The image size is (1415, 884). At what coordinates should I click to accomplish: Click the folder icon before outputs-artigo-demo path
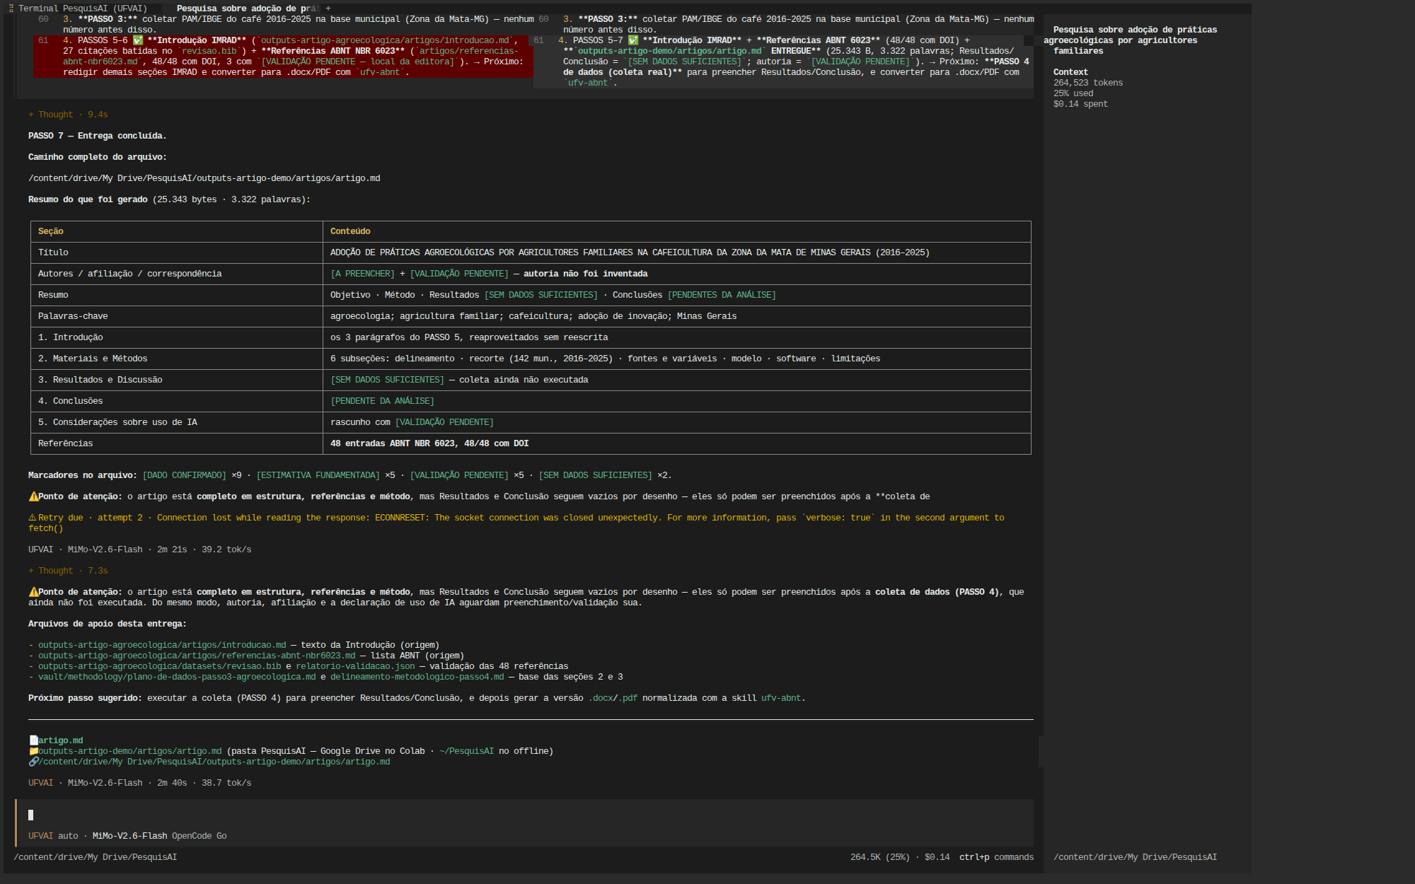click(33, 751)
